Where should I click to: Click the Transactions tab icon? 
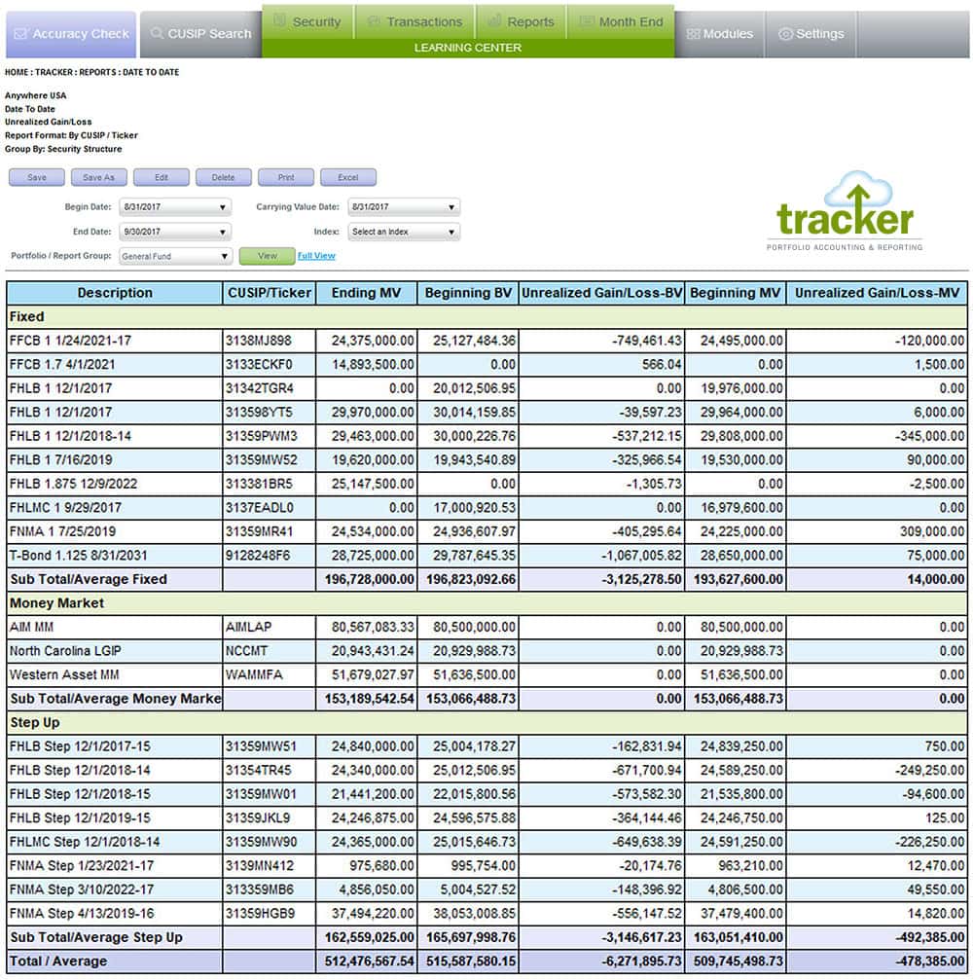click(x=372, y=20)
